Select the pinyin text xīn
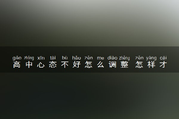This screenshot has height=119, width=179. point(41,58)
